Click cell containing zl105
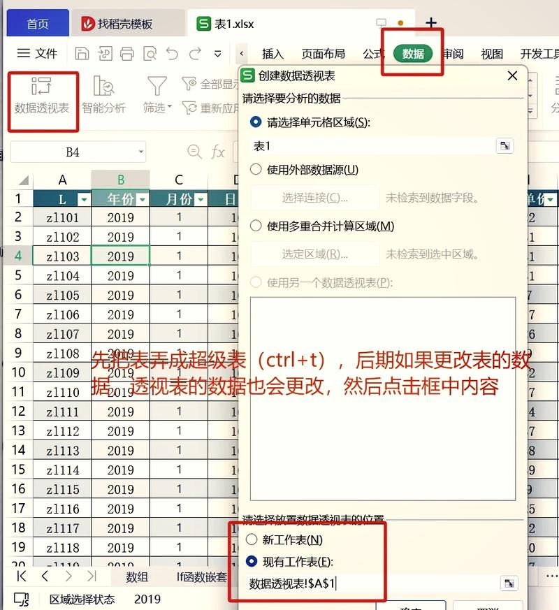 [x=62, y=295]
